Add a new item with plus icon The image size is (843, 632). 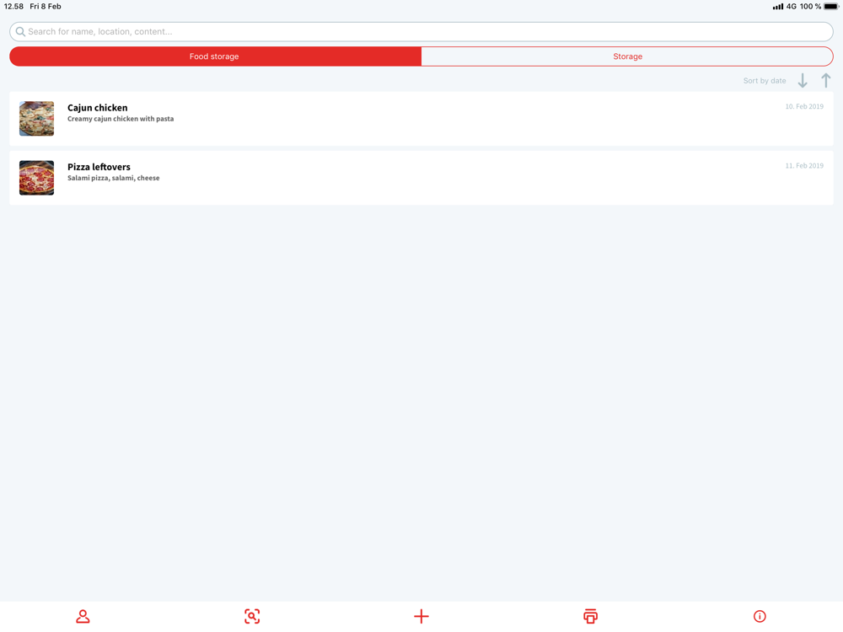(421, 616)
